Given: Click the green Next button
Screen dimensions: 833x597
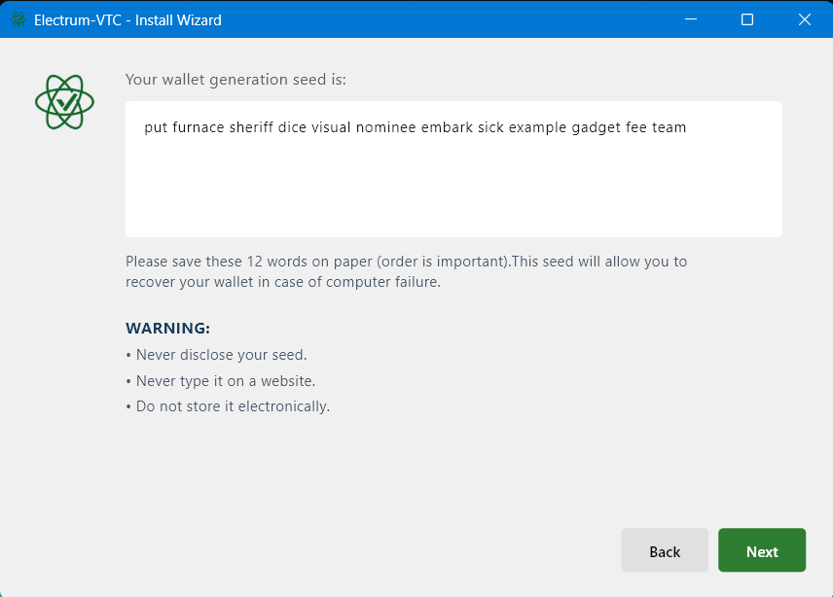Looking at the screenshot, I should [762, 550].
